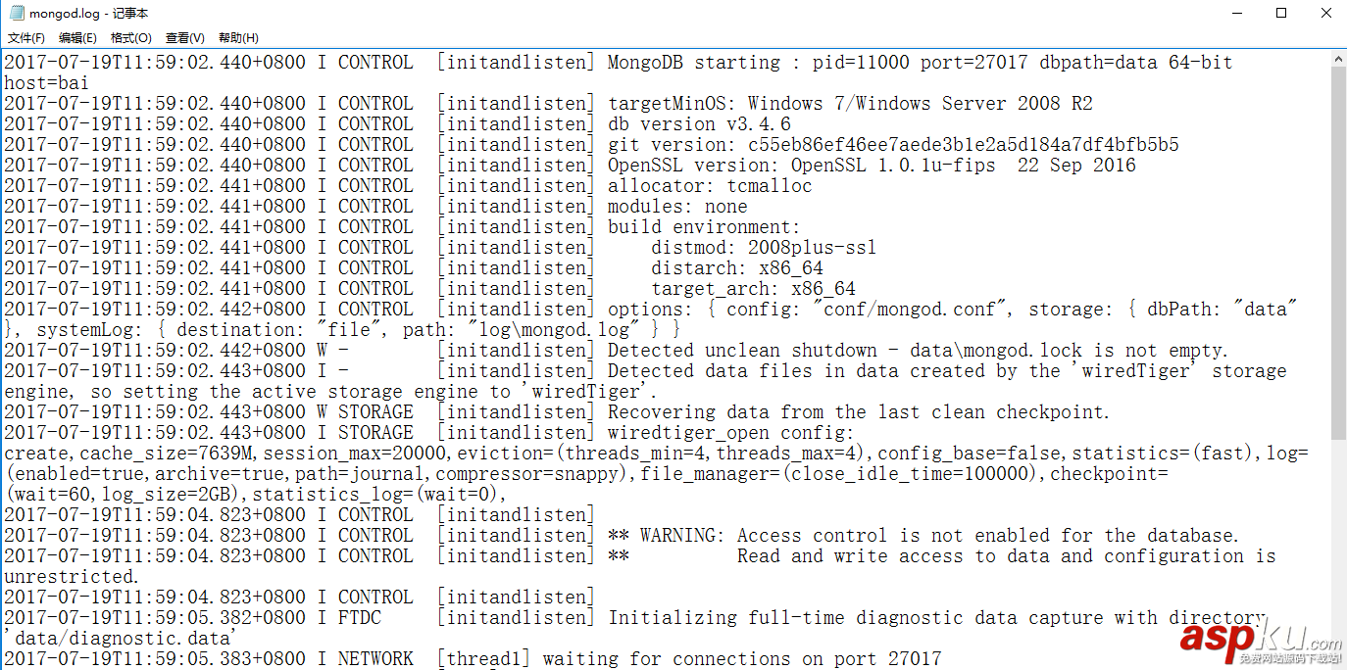Open the 编辑(E) menu

77,38
